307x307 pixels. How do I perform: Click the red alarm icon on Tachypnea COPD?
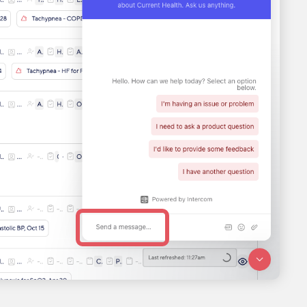(24, 18)
